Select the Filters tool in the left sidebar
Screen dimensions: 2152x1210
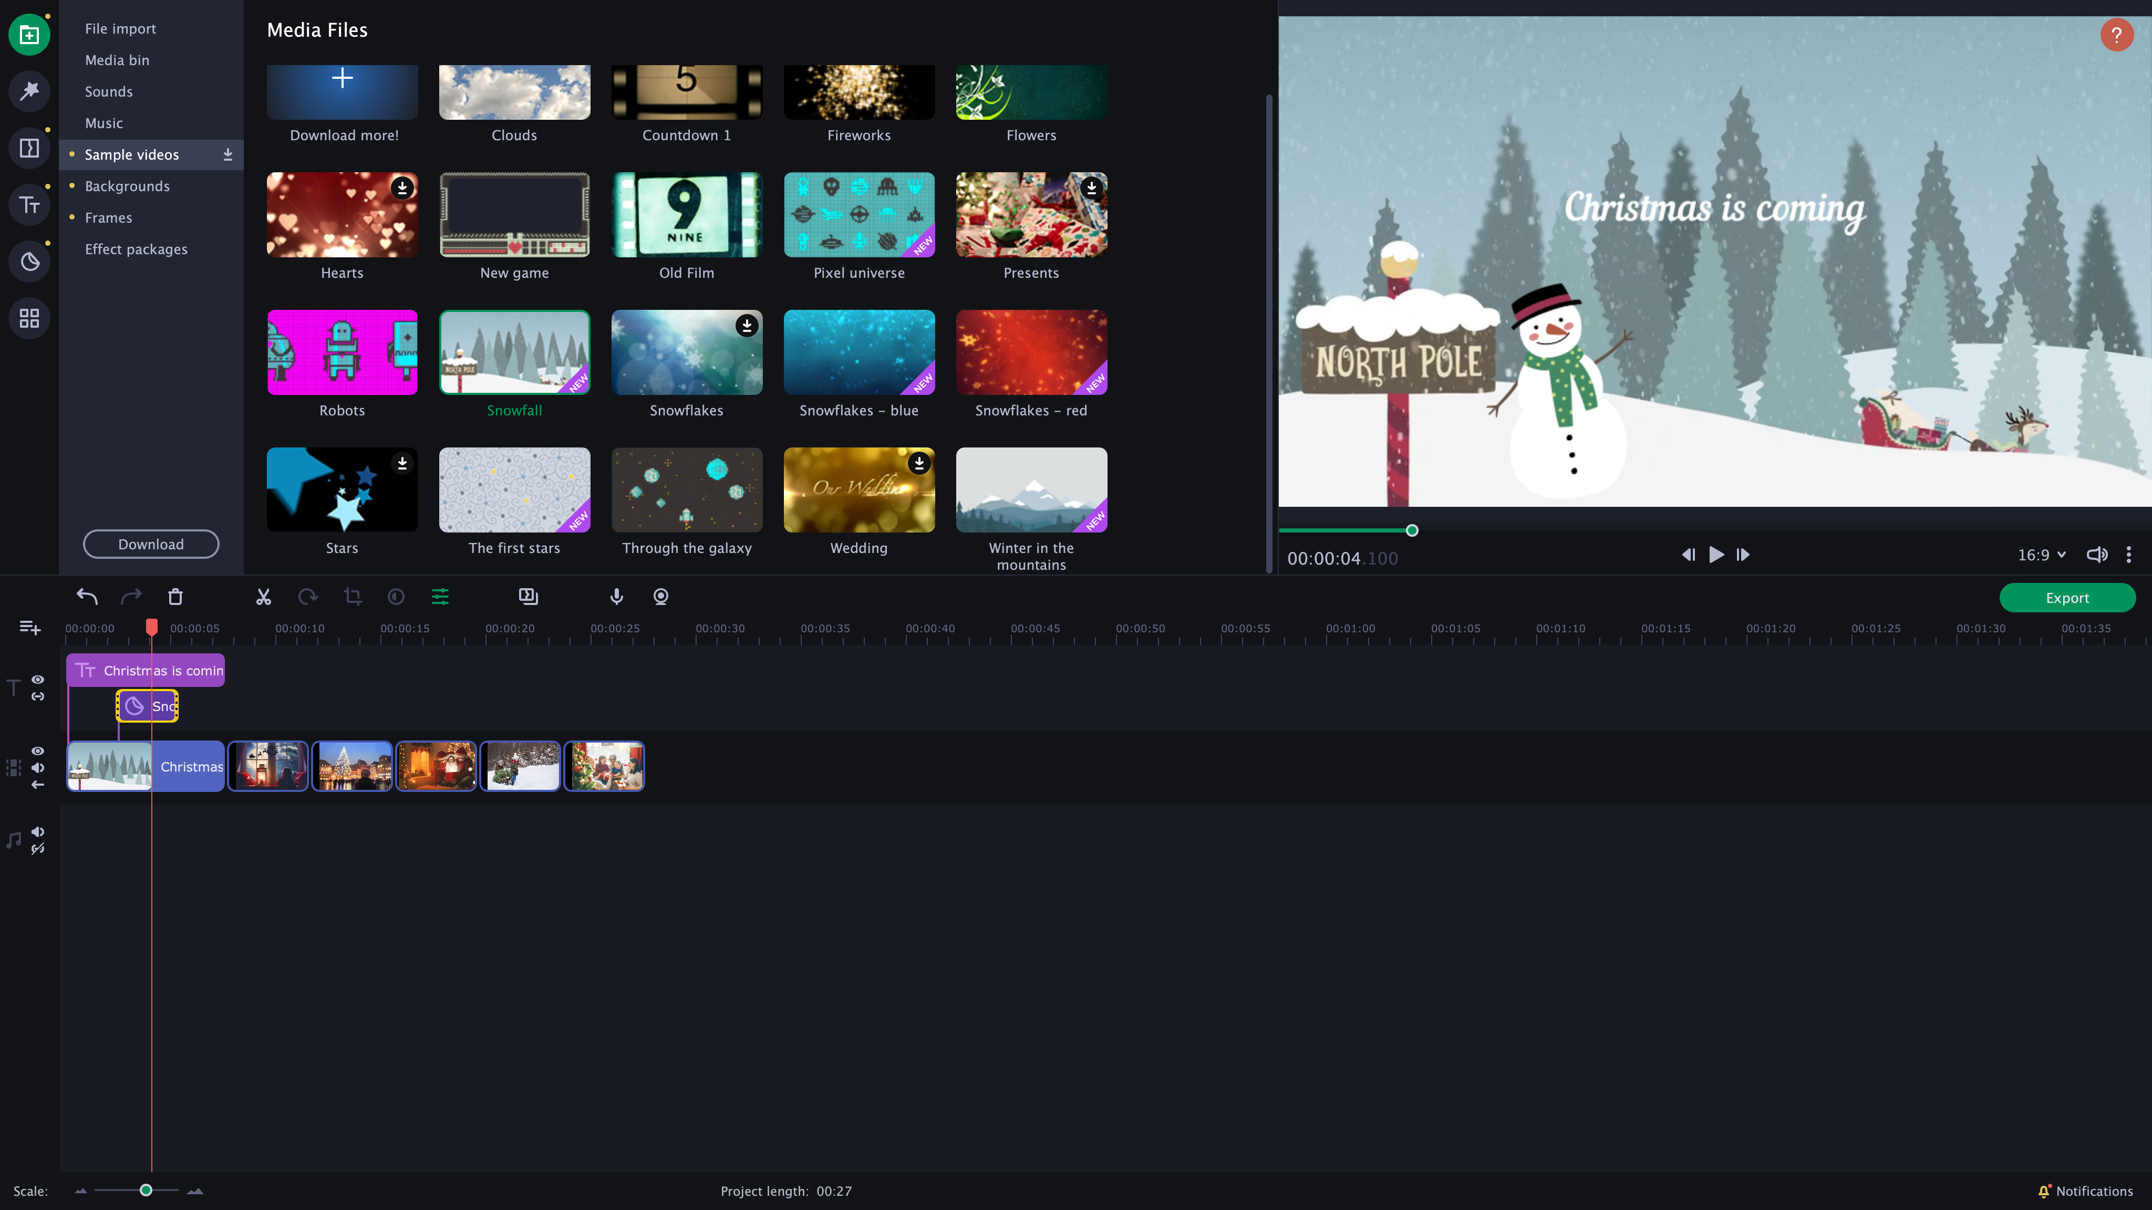coord(29,92)
